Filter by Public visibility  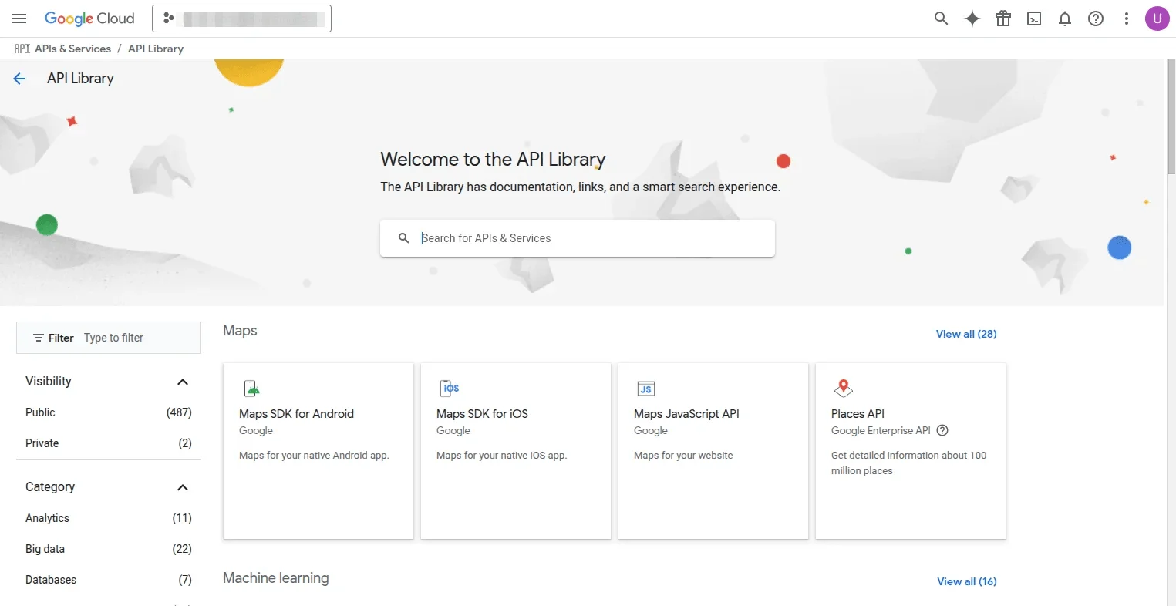pyautogui.click(x=41, y=412)
